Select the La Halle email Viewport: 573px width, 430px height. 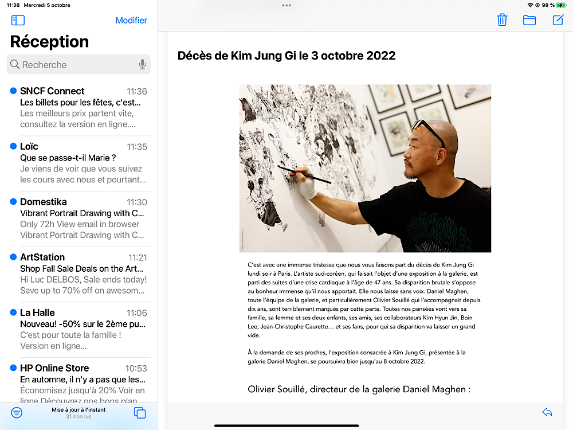79,329
